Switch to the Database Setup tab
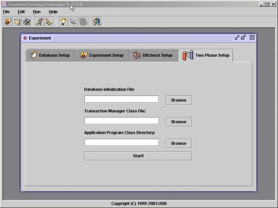 point(50,55)
